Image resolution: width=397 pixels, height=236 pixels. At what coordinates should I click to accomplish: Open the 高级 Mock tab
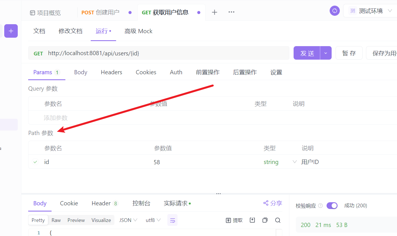click(x=138, y=31)
